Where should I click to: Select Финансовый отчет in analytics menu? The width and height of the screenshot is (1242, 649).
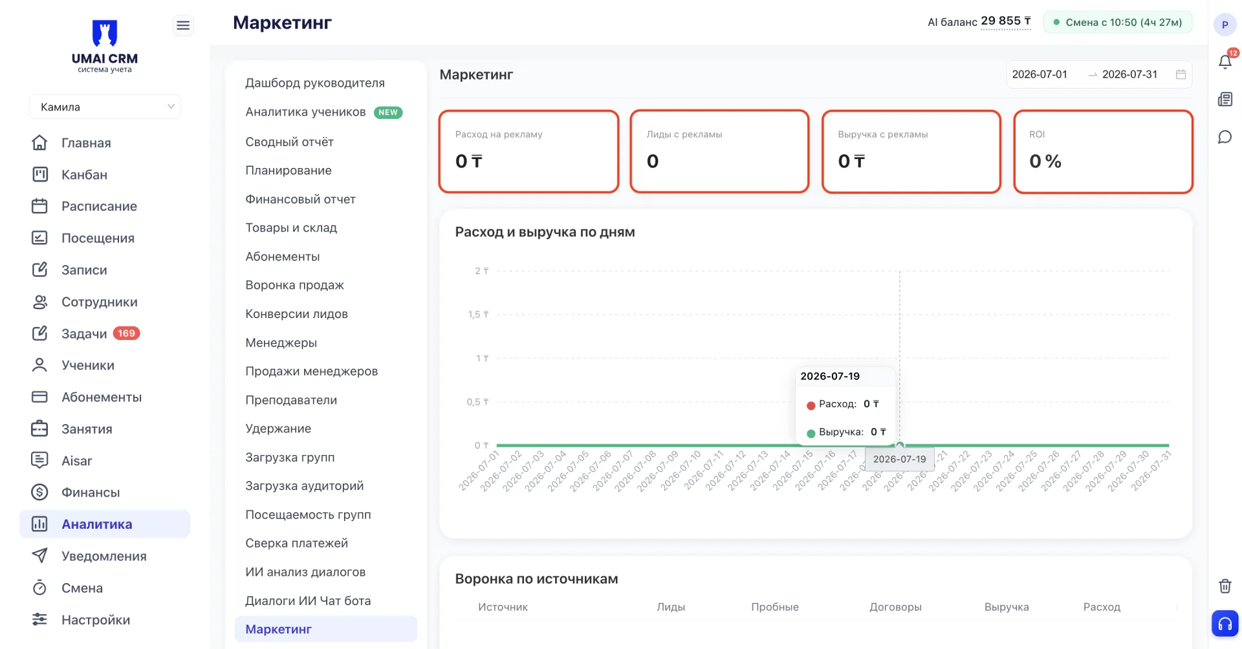300,199
